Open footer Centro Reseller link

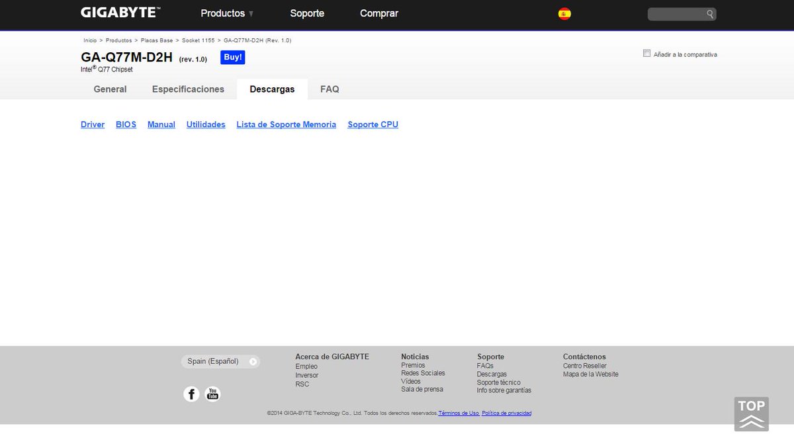(585, 366)
